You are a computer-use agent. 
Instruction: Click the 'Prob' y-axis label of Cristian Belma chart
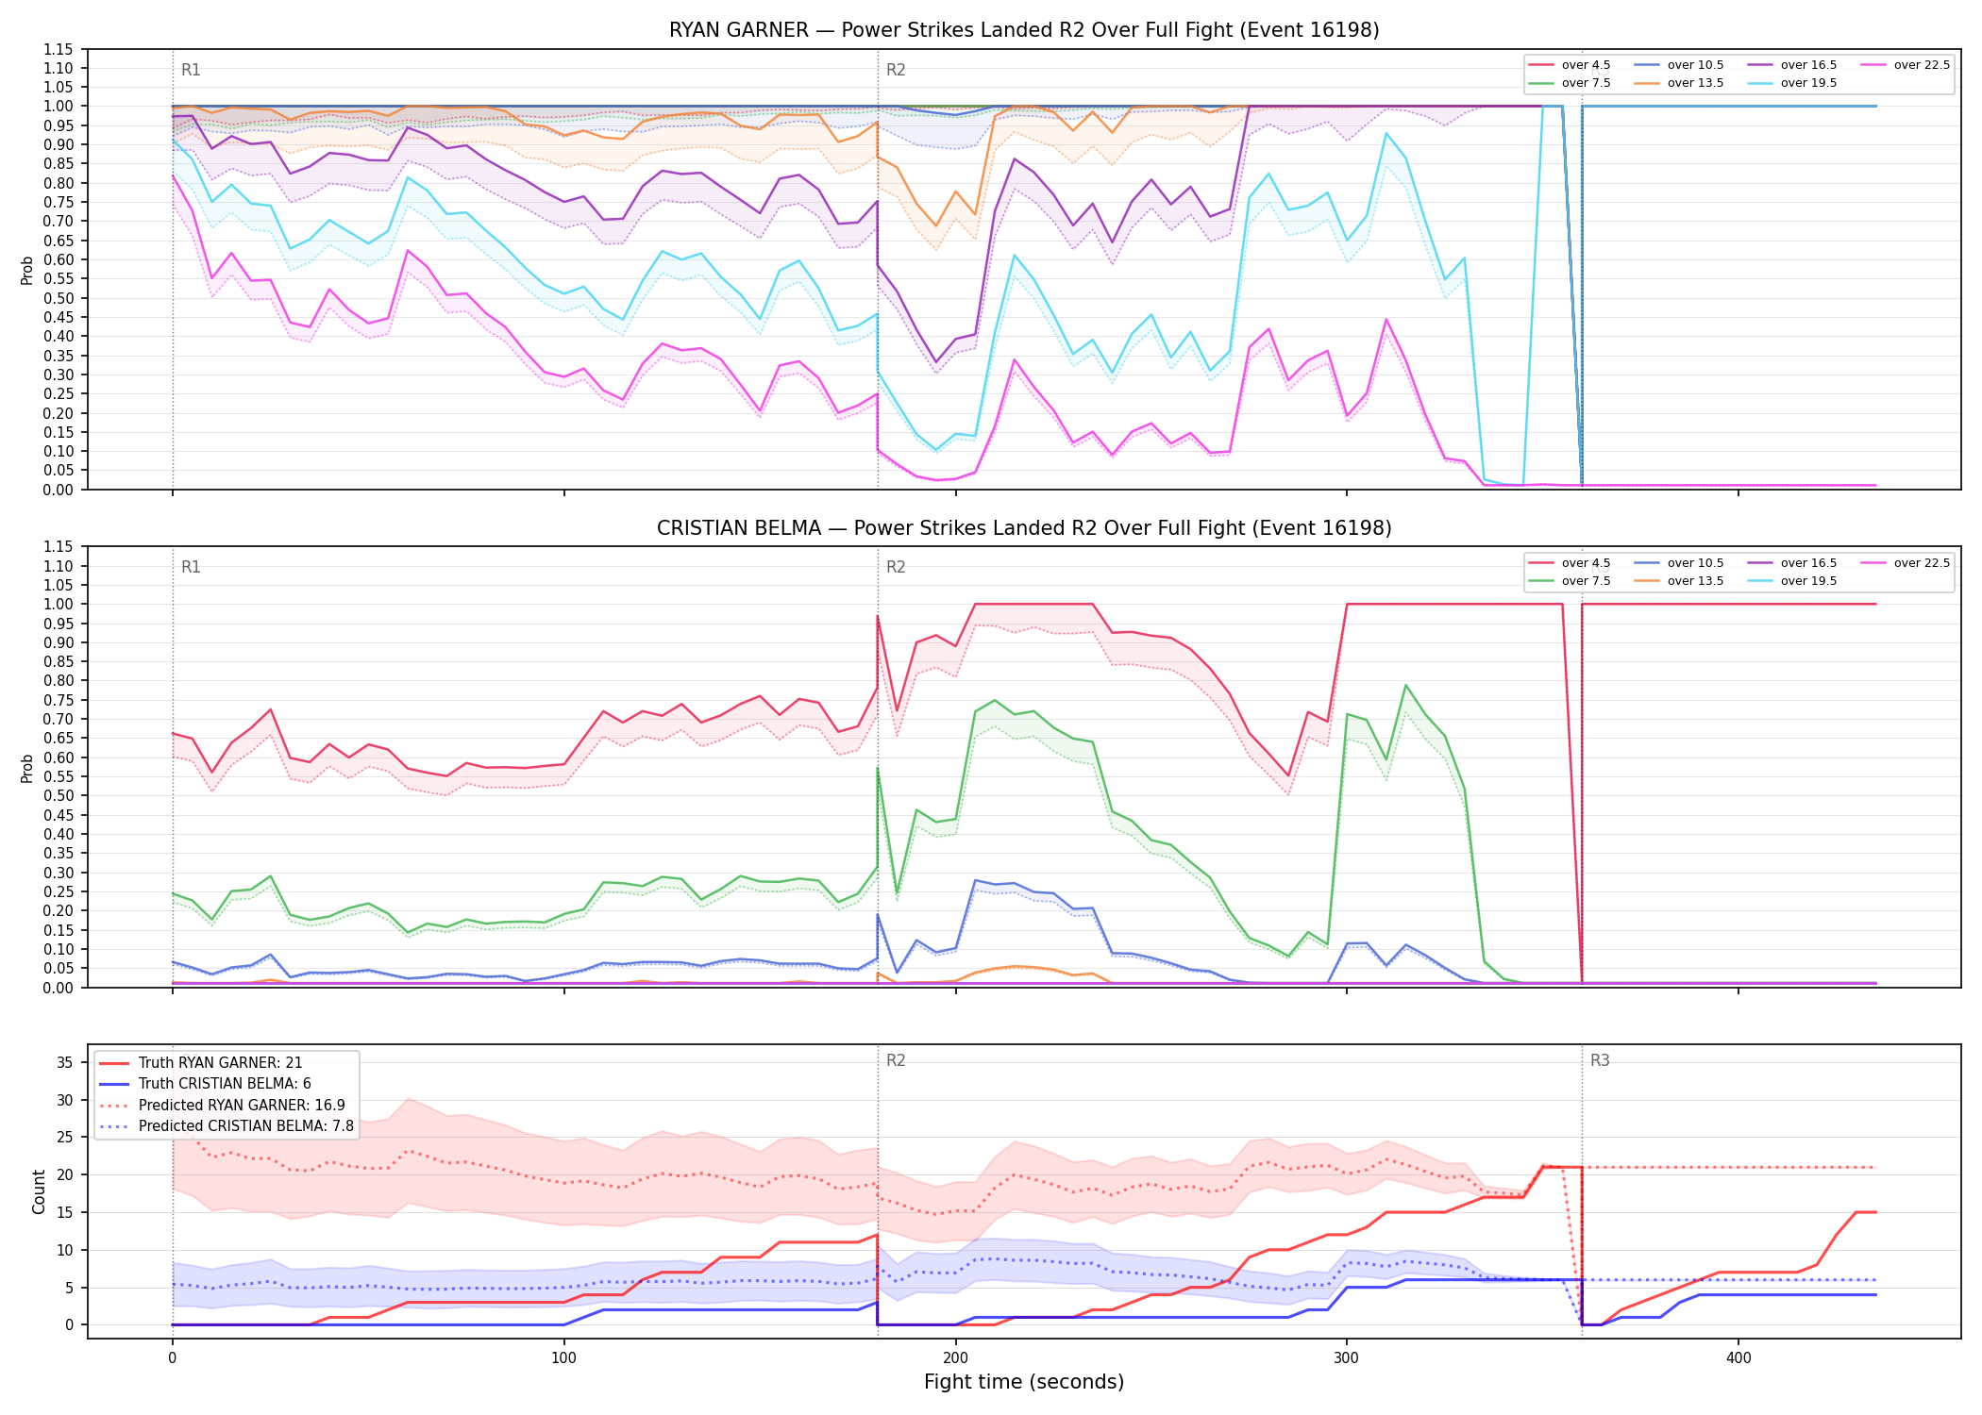27,768
